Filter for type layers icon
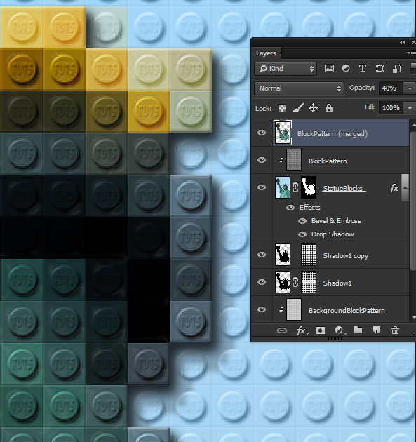This screenshot has width=416, height=442. tap(363, 69)
